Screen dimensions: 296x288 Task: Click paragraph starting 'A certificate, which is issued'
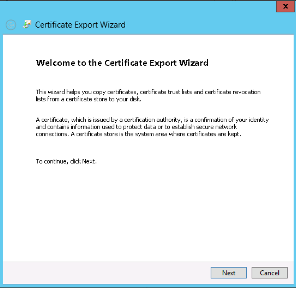pos(152,127)
